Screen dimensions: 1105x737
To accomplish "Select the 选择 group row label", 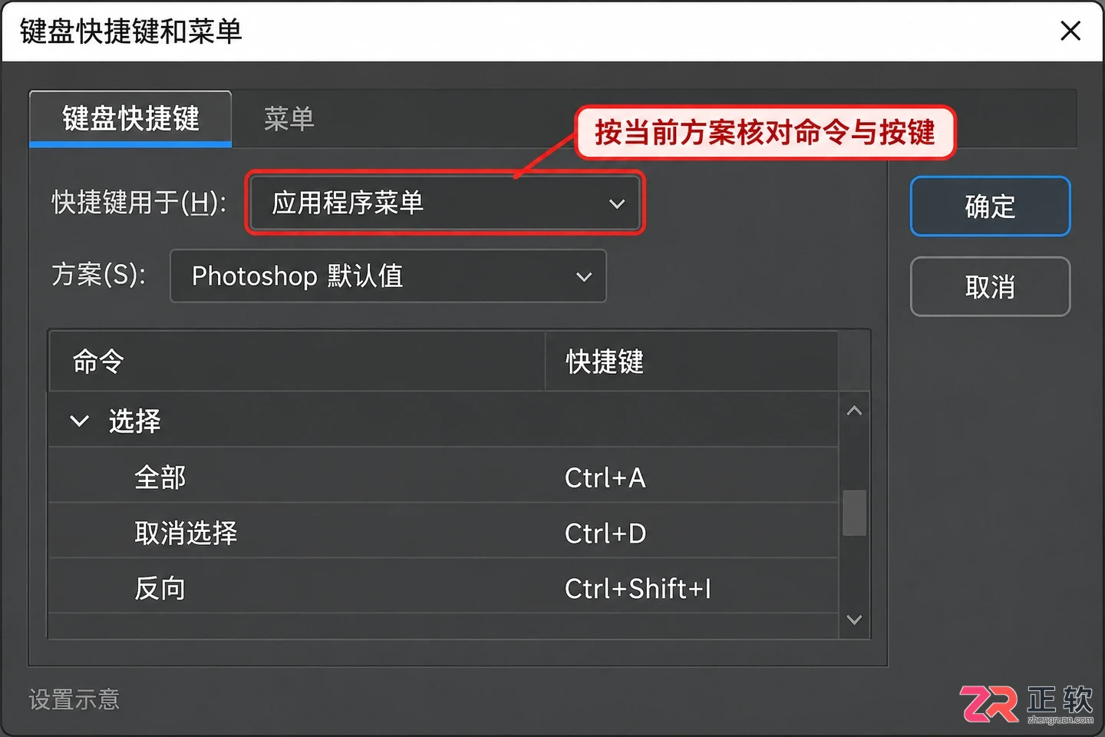I will tap(134, 421).
